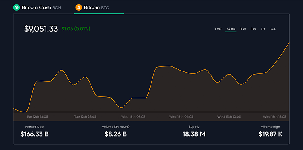Click the Market Cap label

34,127
